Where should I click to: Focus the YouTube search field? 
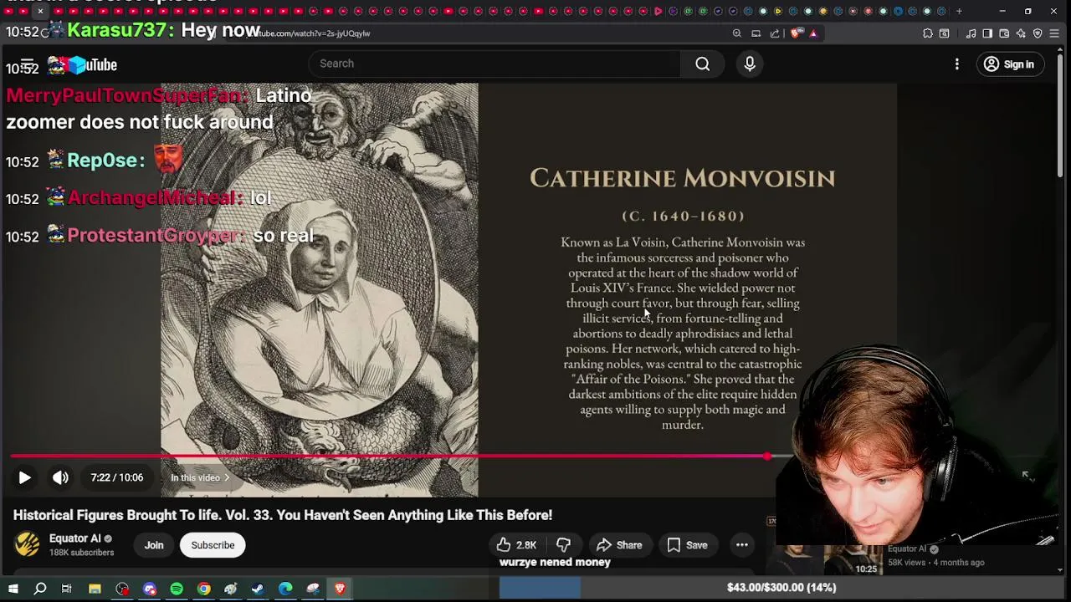[495, 64]
